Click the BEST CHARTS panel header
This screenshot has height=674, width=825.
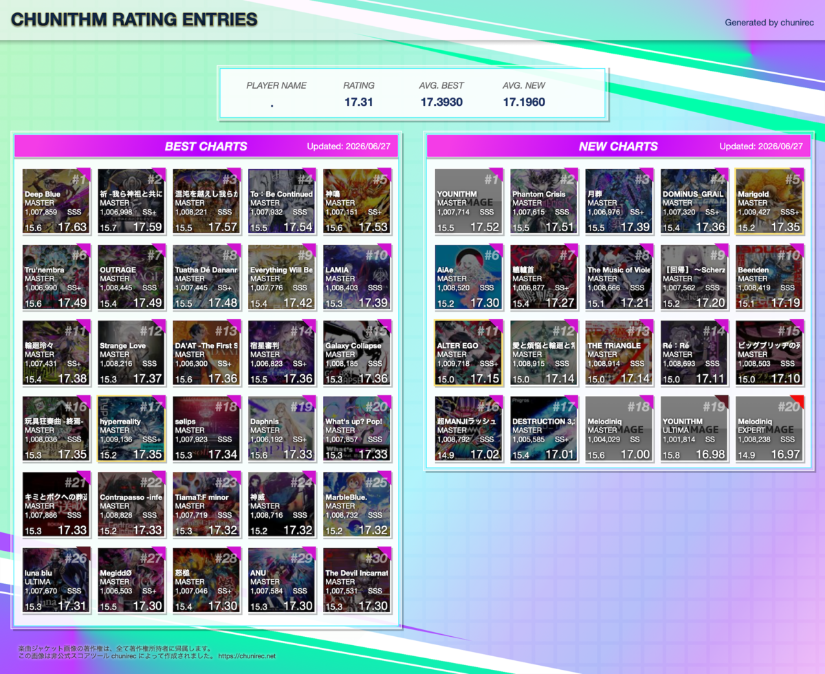coord(206,146)
